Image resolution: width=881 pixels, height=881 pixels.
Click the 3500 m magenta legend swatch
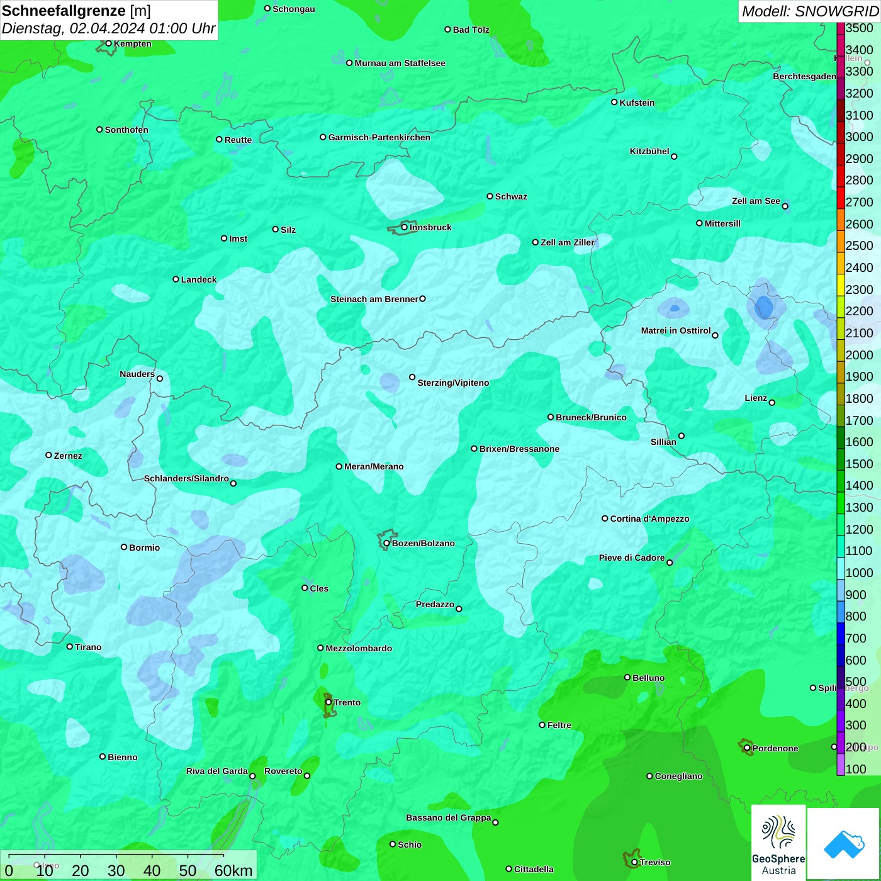point(841,28)
